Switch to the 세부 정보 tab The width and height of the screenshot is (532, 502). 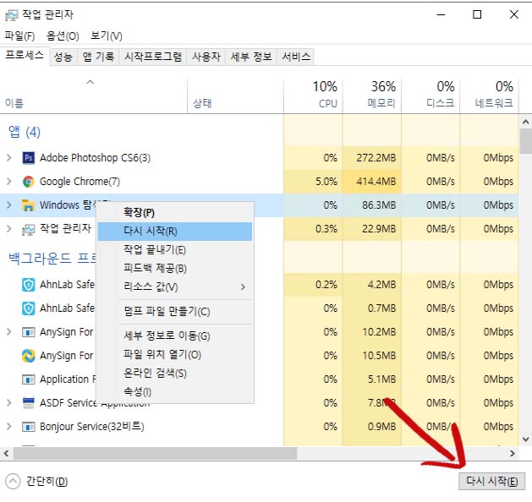point(251,57)
